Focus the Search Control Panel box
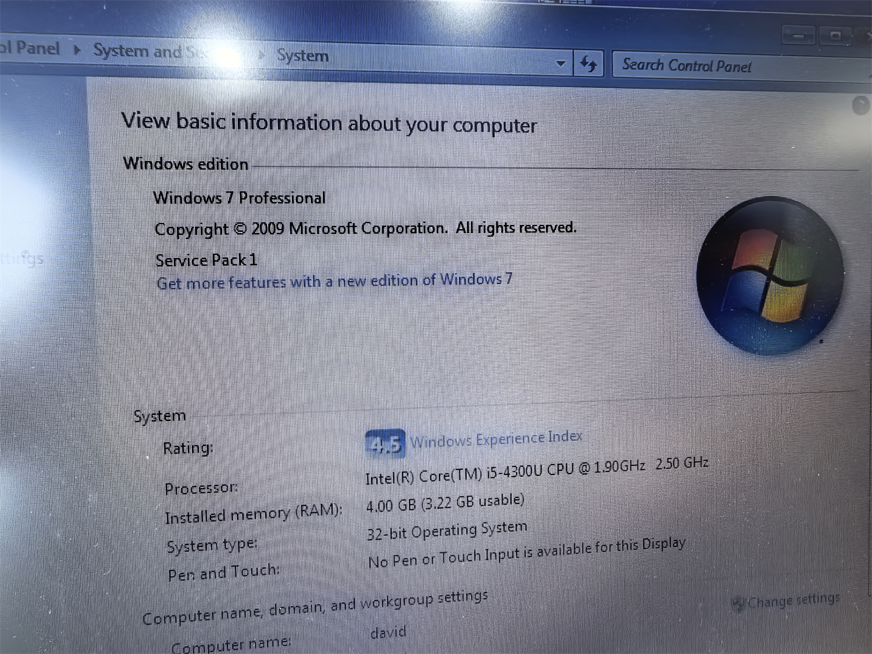The height and width of the screenshot is (654, 872). (741, 66)
